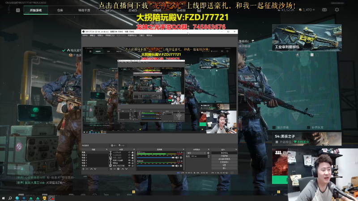Image resolution: width=358 pixels, height=201 pixels.
Task: Open game mail envelope icon
Action: [x=324, y=10]
